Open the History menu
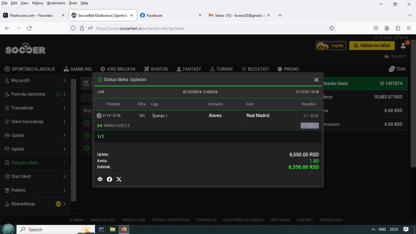The height and width of the screenshot is (234, 416). point(37,3)
